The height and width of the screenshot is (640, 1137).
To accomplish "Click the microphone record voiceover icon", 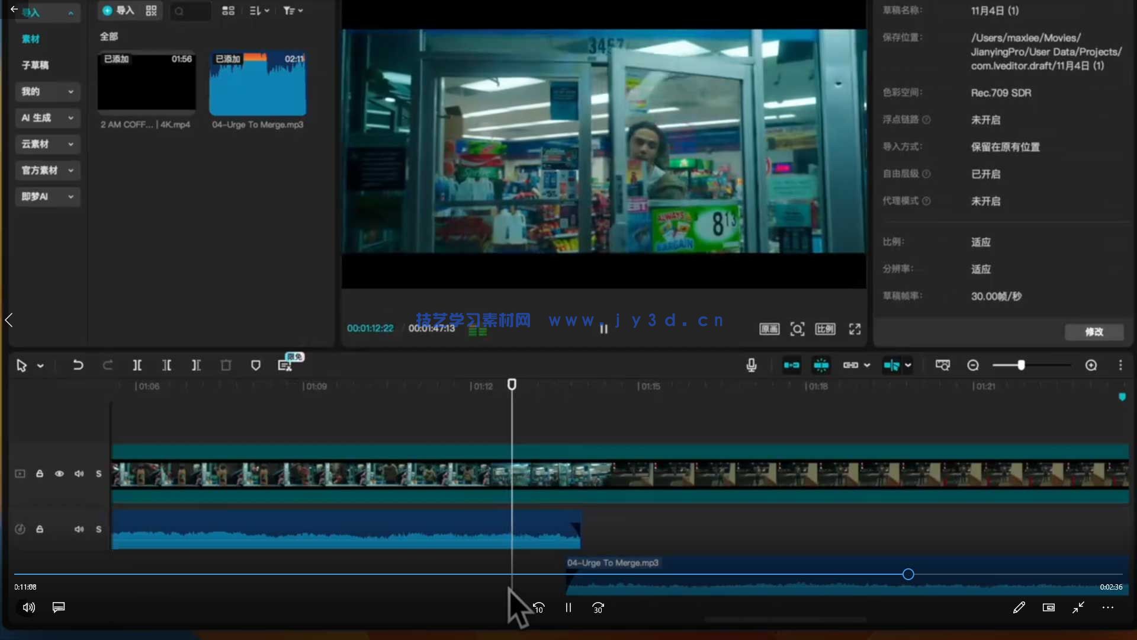I will click(x=751, y=365).
